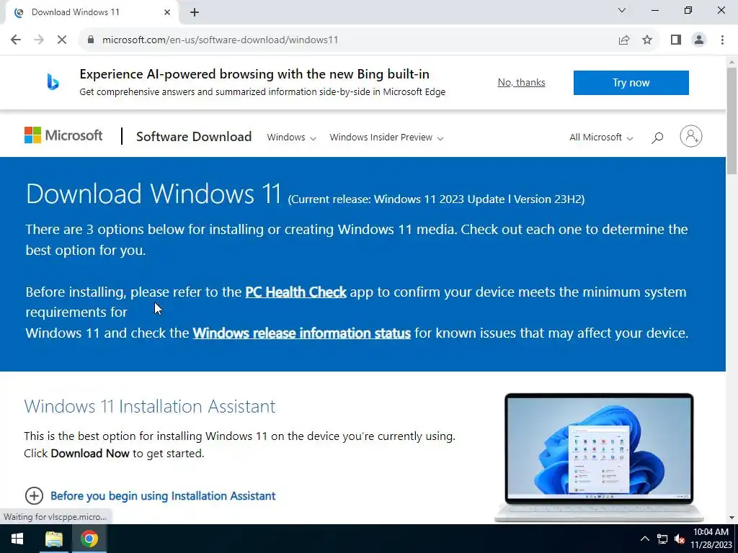Image resolution: width=738 pixels, height=553 pixels.
Task: Show hidden system tray icons
Action: [645, 539]
